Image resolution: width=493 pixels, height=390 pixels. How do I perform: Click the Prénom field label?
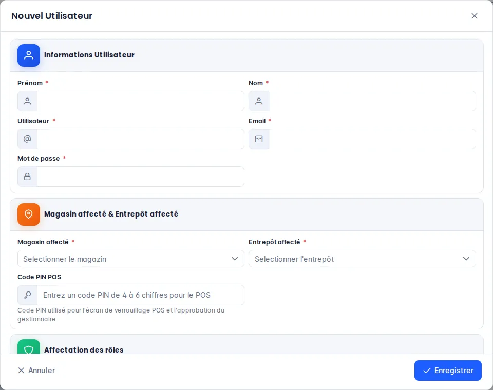(30, 83)
